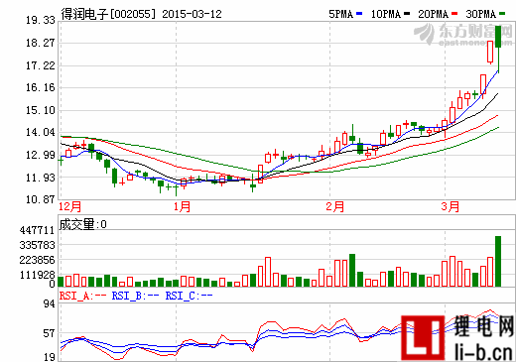
Task: Click the RSI_C indicator label
Action: point(189,296)
